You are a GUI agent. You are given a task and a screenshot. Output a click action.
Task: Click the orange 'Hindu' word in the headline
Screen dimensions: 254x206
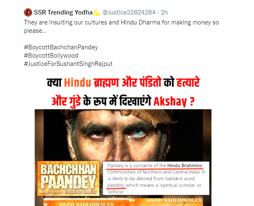[77, 82]
